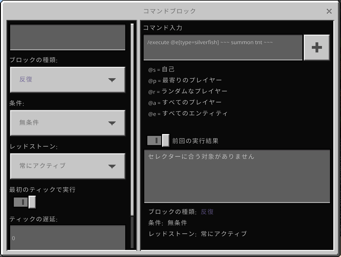This screenshot has height=257, width=341.
Task: Click the command input text field
Action: (x=223, y=47)
